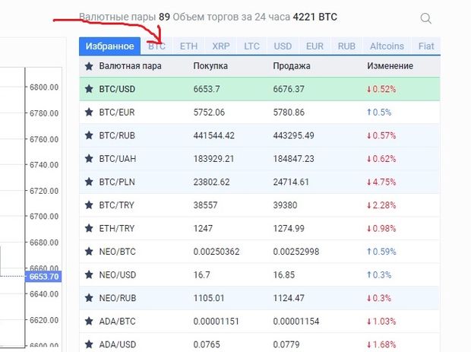
Task: Click the star beside ETH/TRY
Action: click(x=88, y=227)
